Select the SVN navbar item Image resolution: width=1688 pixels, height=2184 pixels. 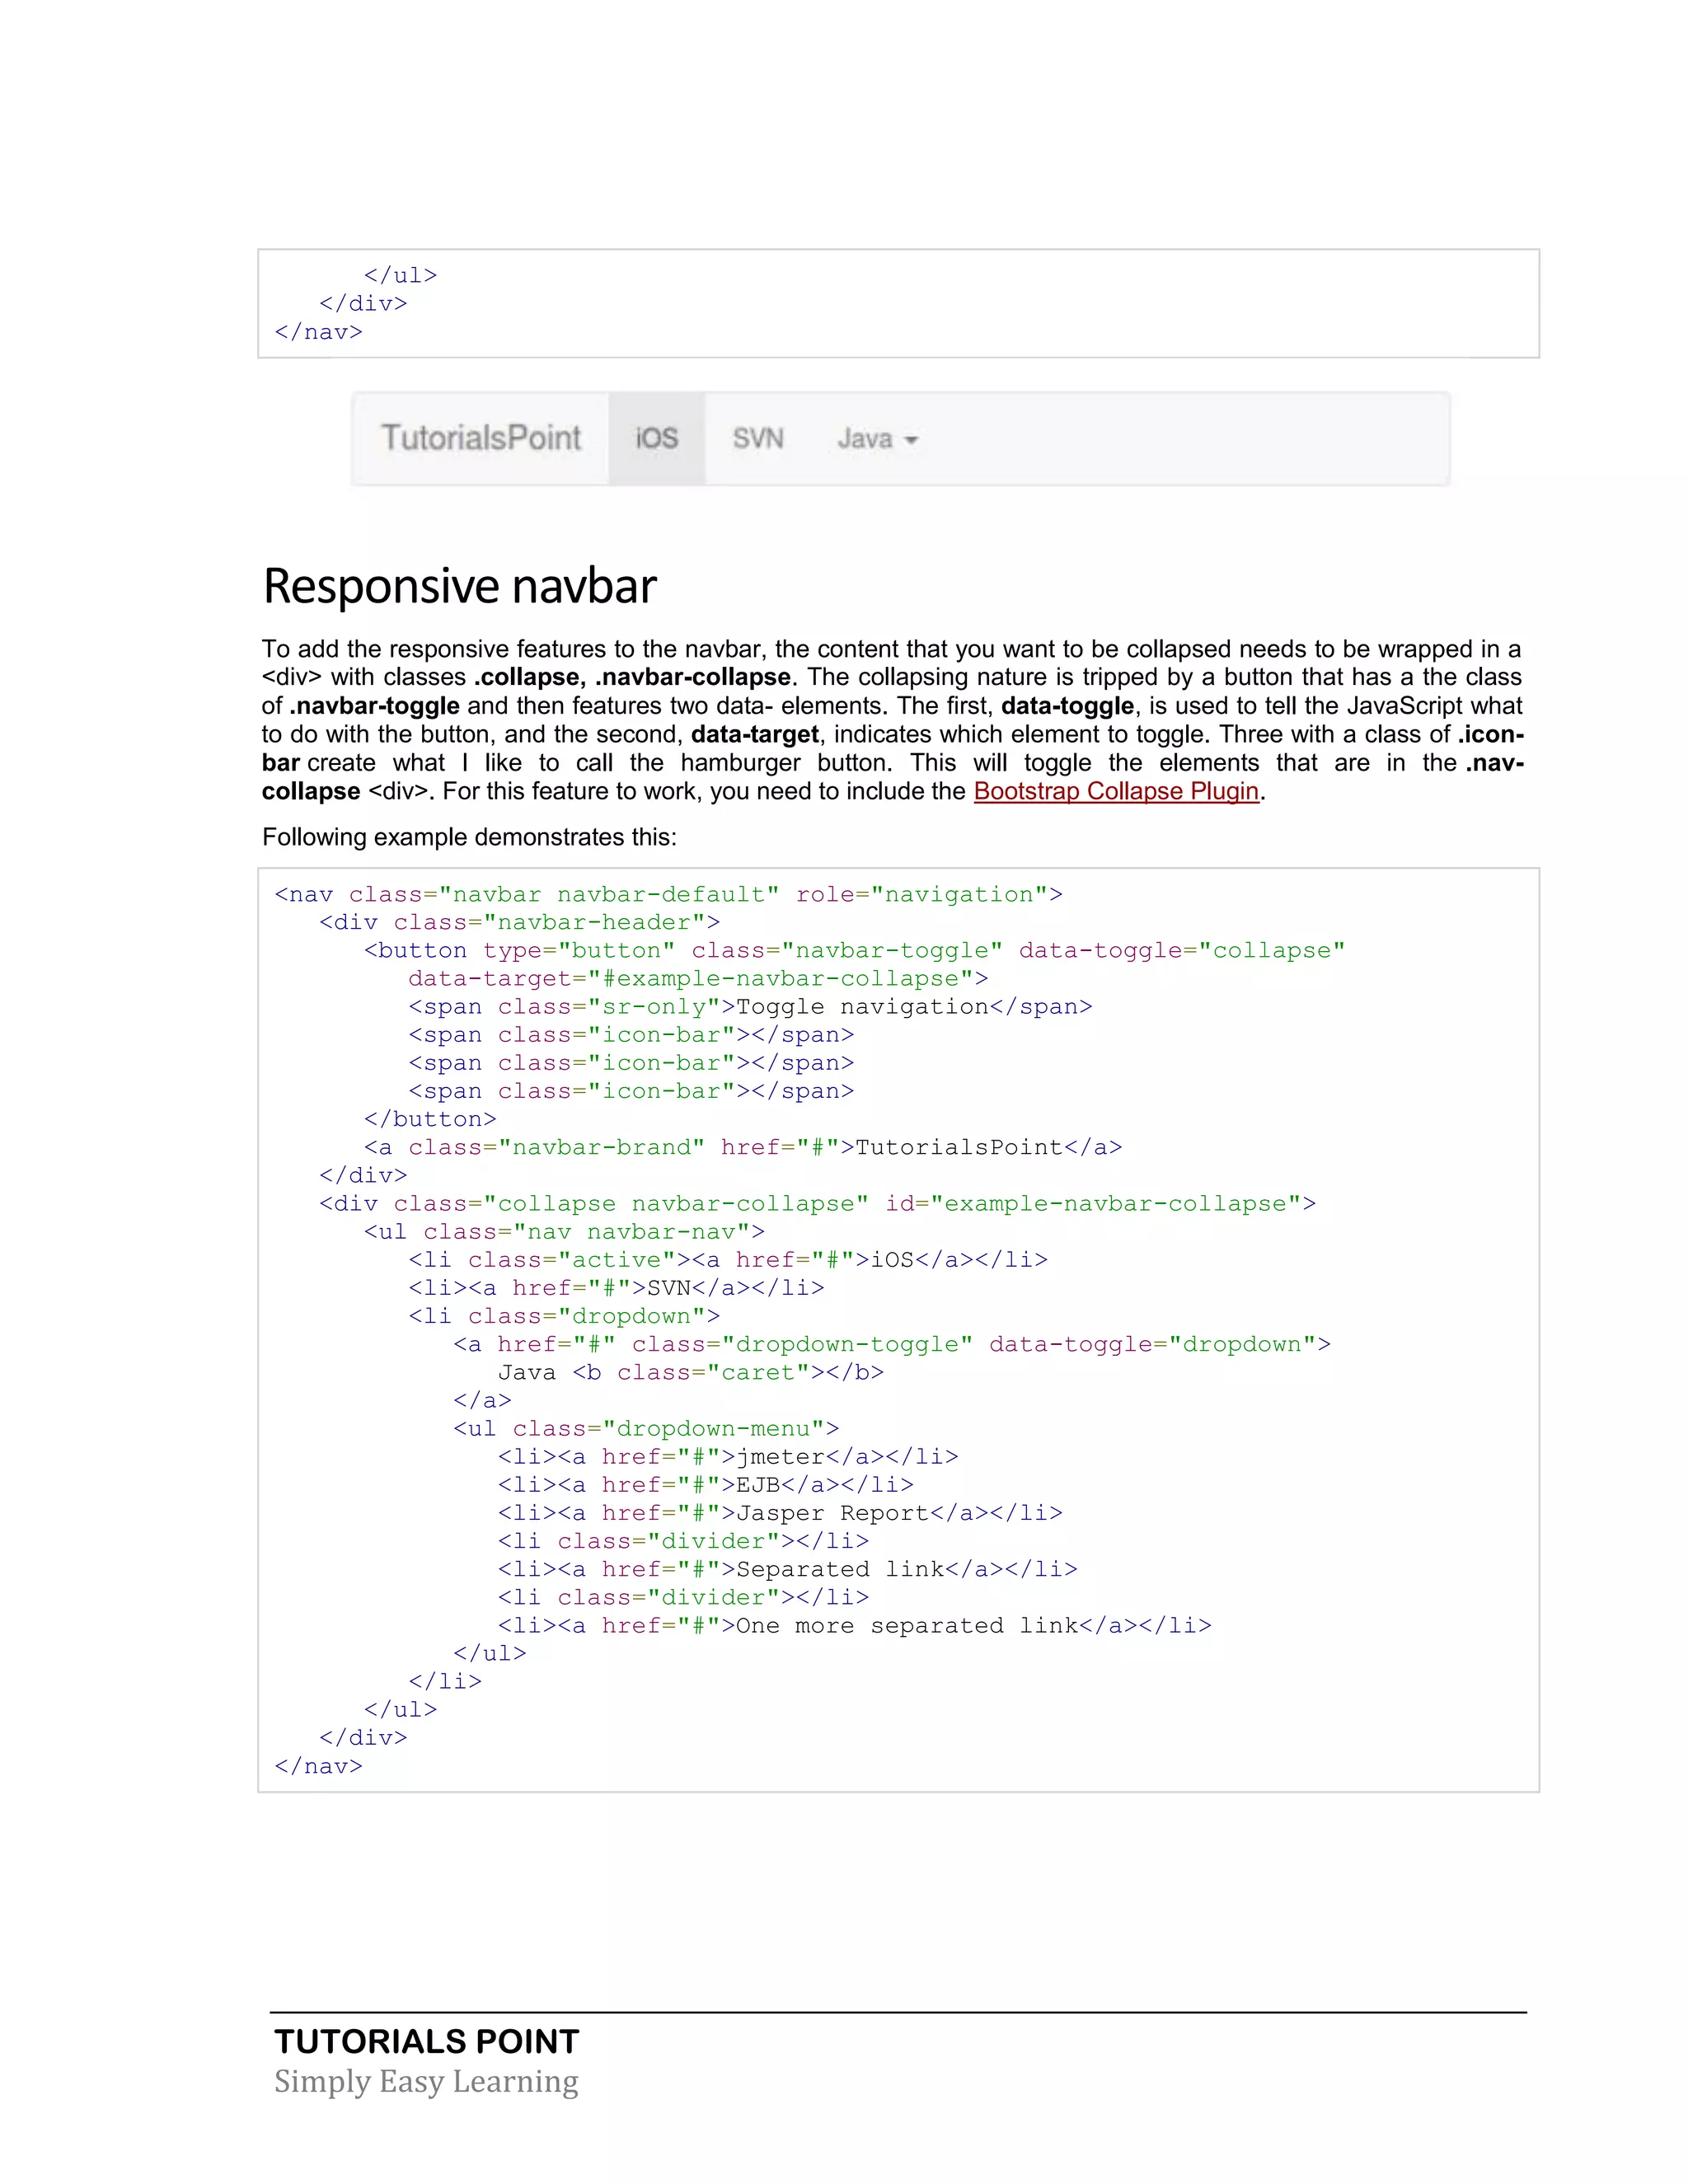[758, 438]
